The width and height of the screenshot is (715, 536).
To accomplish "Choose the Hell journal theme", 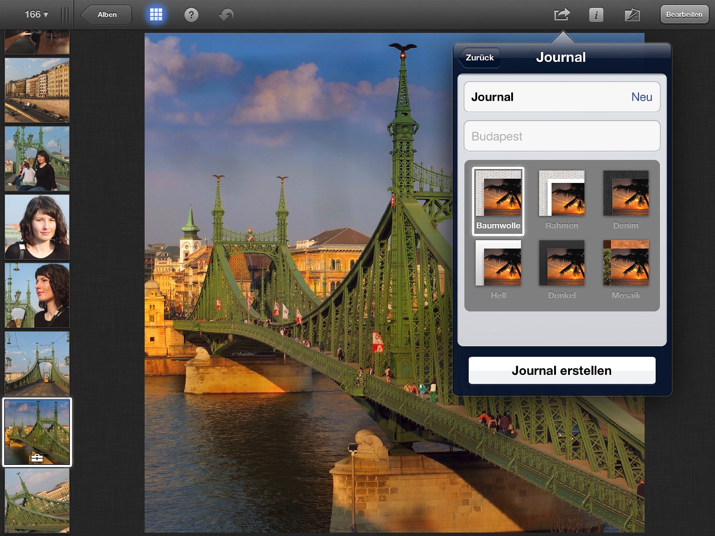I will (x=498, y=270).
